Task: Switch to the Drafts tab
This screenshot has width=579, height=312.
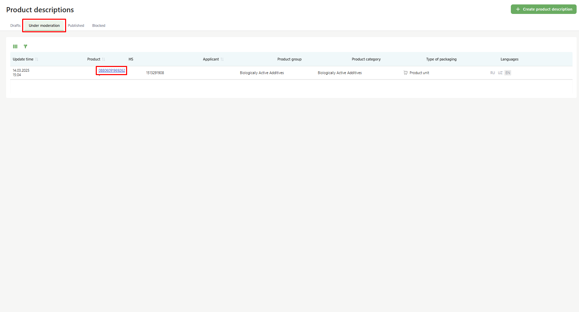Action: tap(15, 25)
